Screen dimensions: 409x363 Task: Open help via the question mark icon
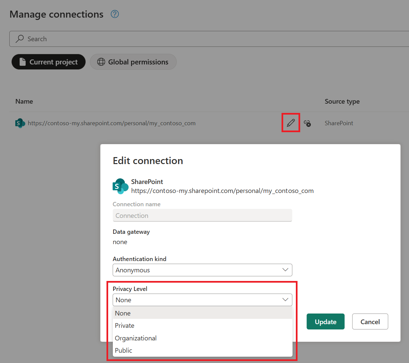[114, 14]
